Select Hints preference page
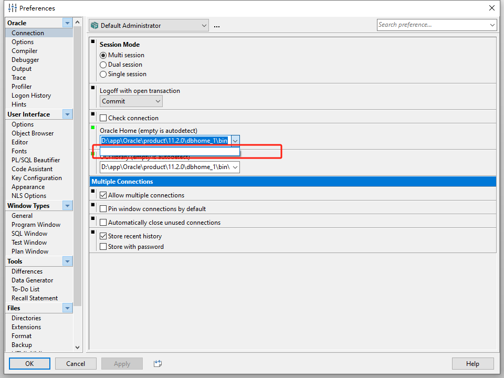The height and width of the screenshot is (378, 504). [x=19, y=104]
